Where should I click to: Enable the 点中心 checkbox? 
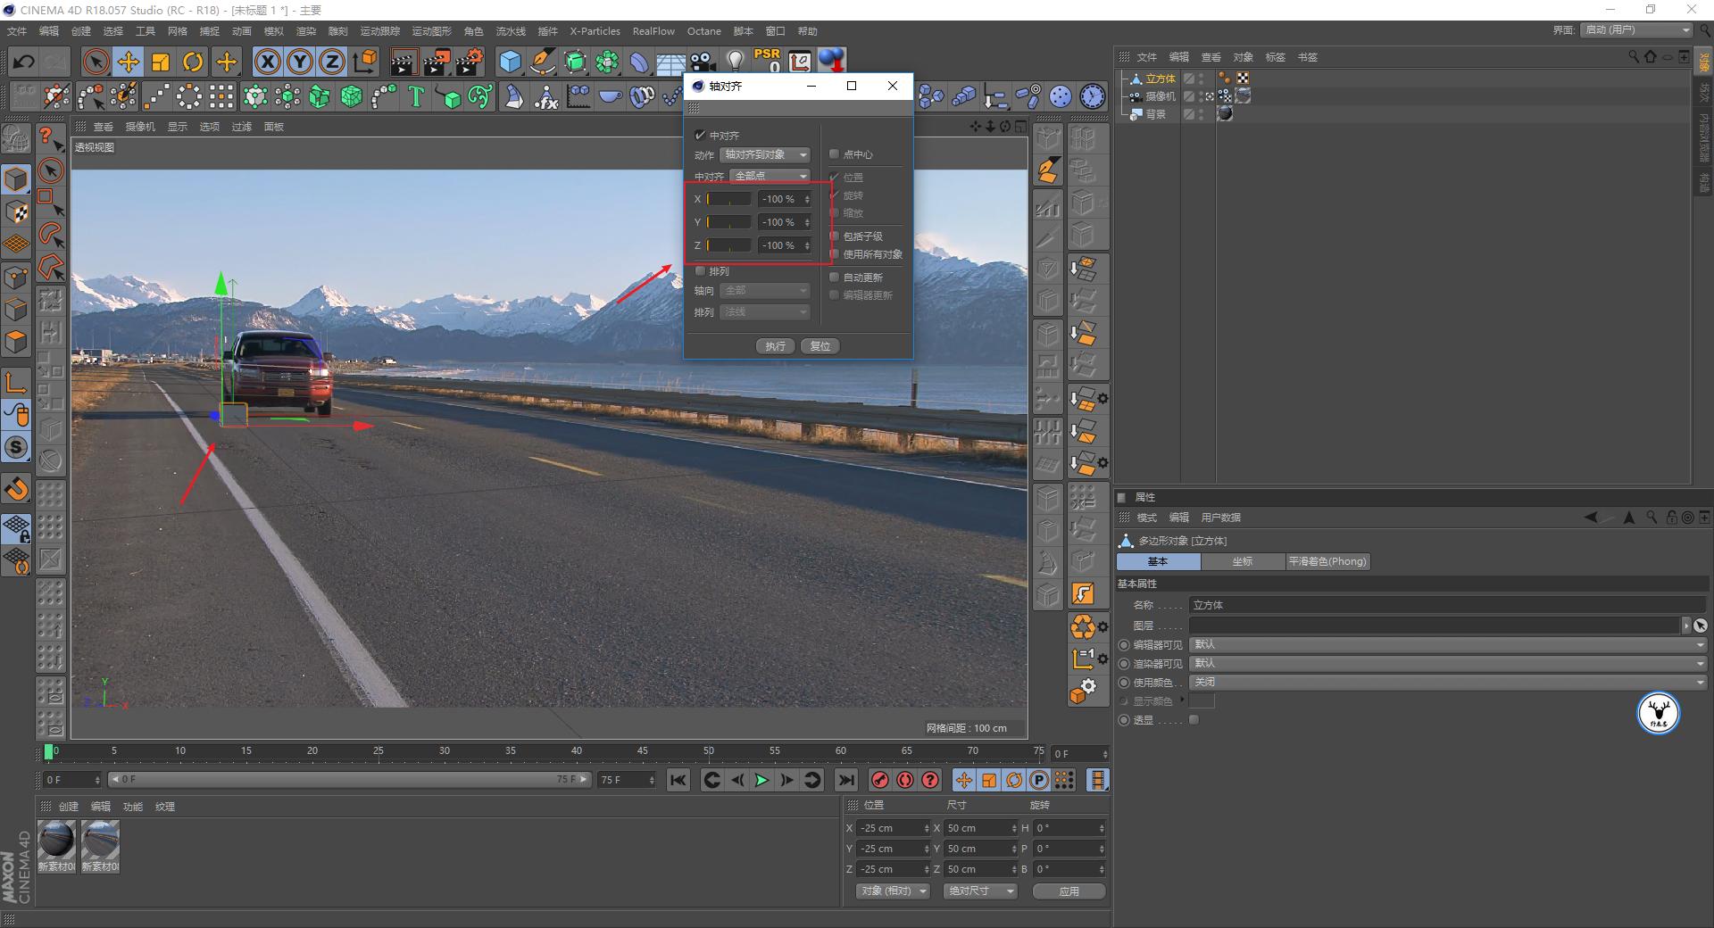pos(835,154)
